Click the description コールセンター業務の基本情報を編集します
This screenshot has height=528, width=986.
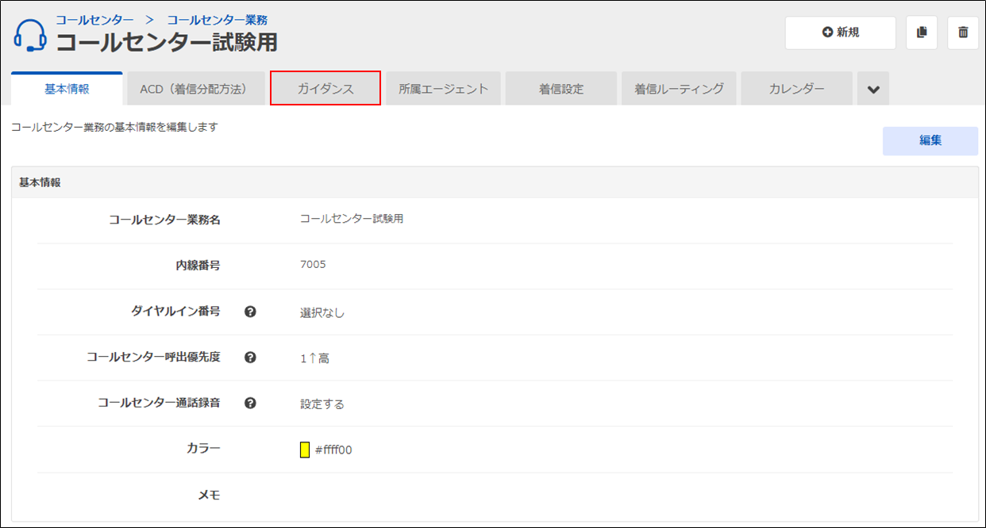tap(114, 127)
